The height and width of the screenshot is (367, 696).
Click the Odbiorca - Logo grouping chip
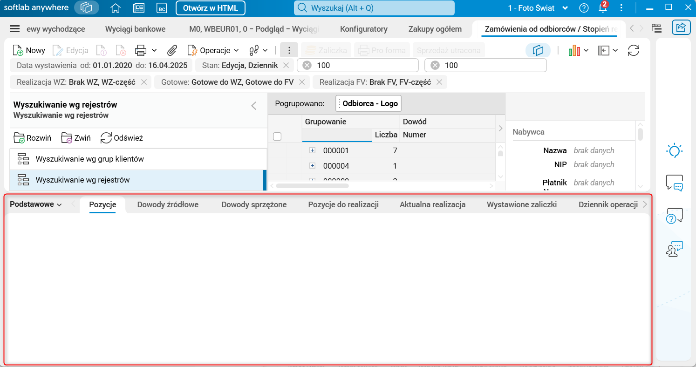tap(368, 103)
